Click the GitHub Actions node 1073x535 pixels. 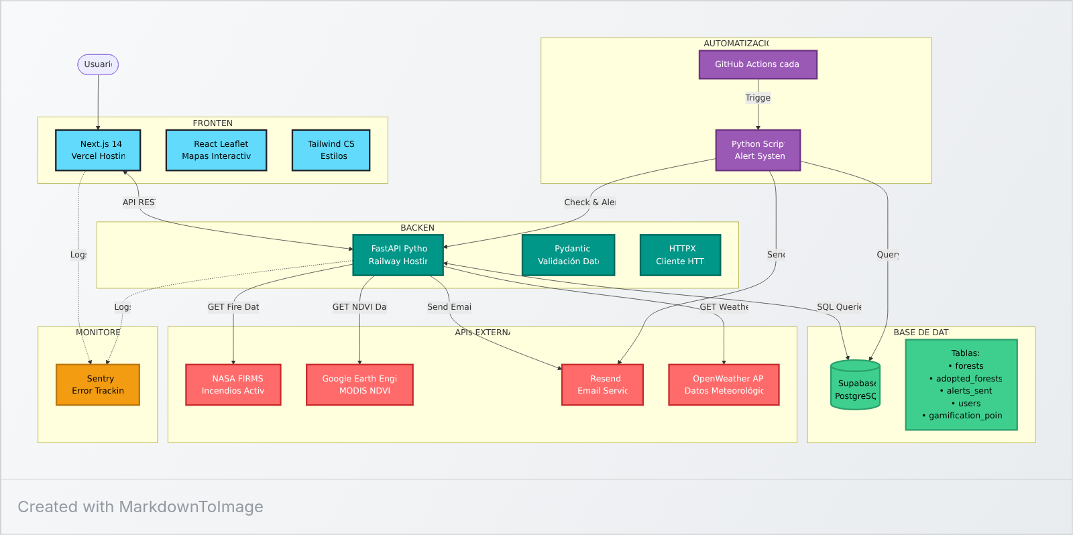coord(758,64)
